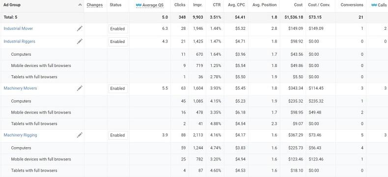Sort by Conversions column header
This screenshot has width=388, height=177.
(x=352, y=5)
